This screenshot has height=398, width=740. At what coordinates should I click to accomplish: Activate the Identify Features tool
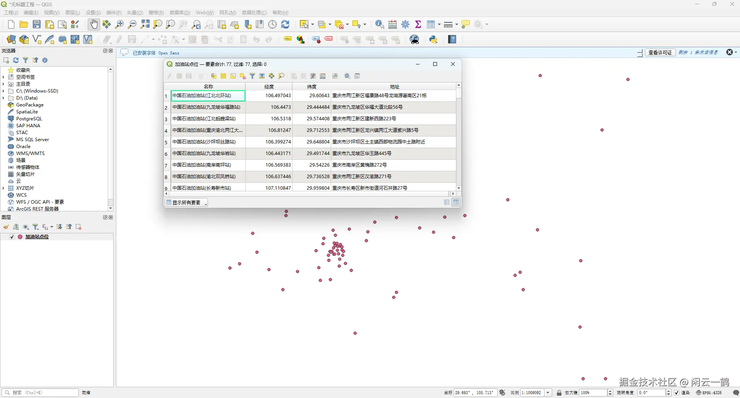click(x=379, y=24)
